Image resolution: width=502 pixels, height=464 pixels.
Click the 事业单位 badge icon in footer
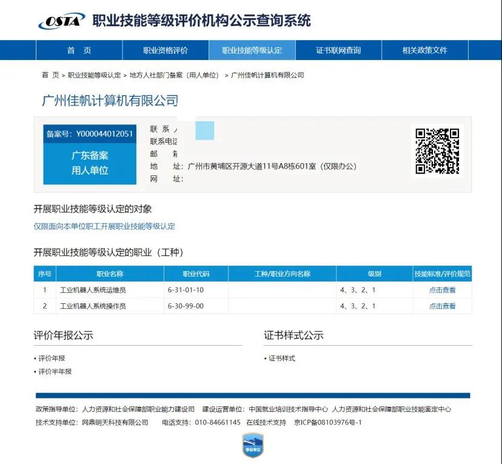click(x=252, y=446)
